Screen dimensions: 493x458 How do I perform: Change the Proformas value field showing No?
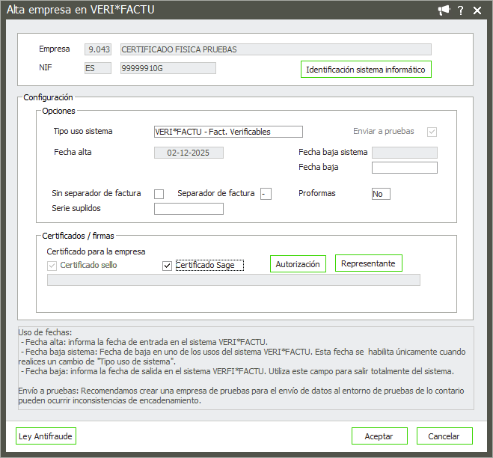point(381,194)
